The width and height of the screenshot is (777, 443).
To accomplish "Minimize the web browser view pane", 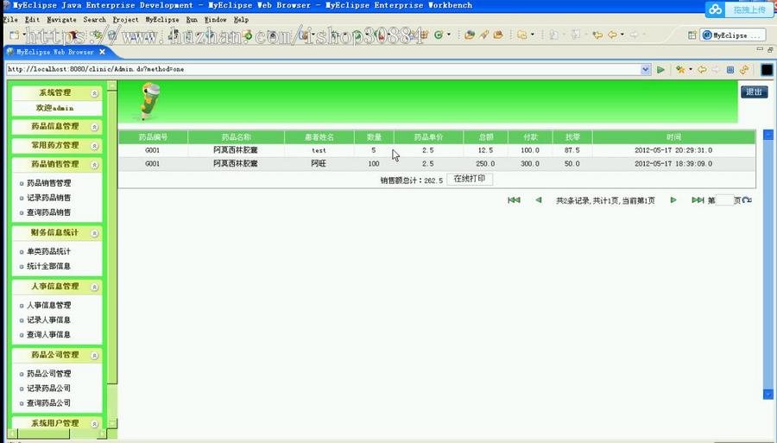I will click(760, 49).
